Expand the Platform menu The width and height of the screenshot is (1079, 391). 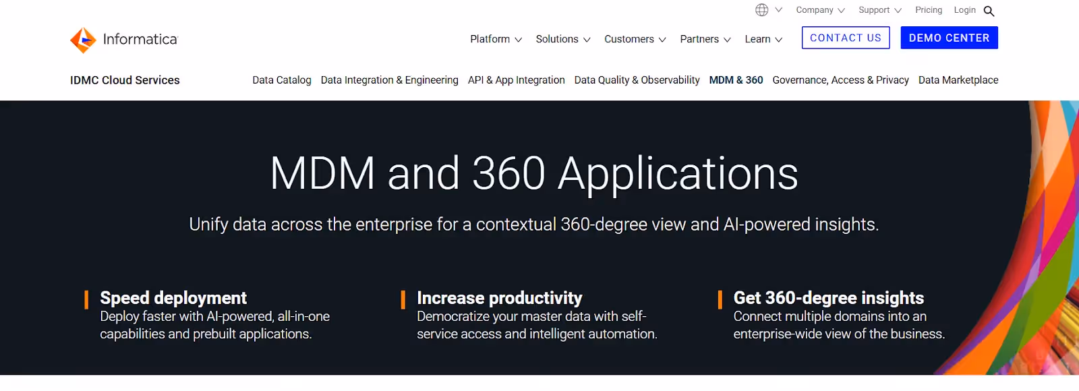(496, 39)
